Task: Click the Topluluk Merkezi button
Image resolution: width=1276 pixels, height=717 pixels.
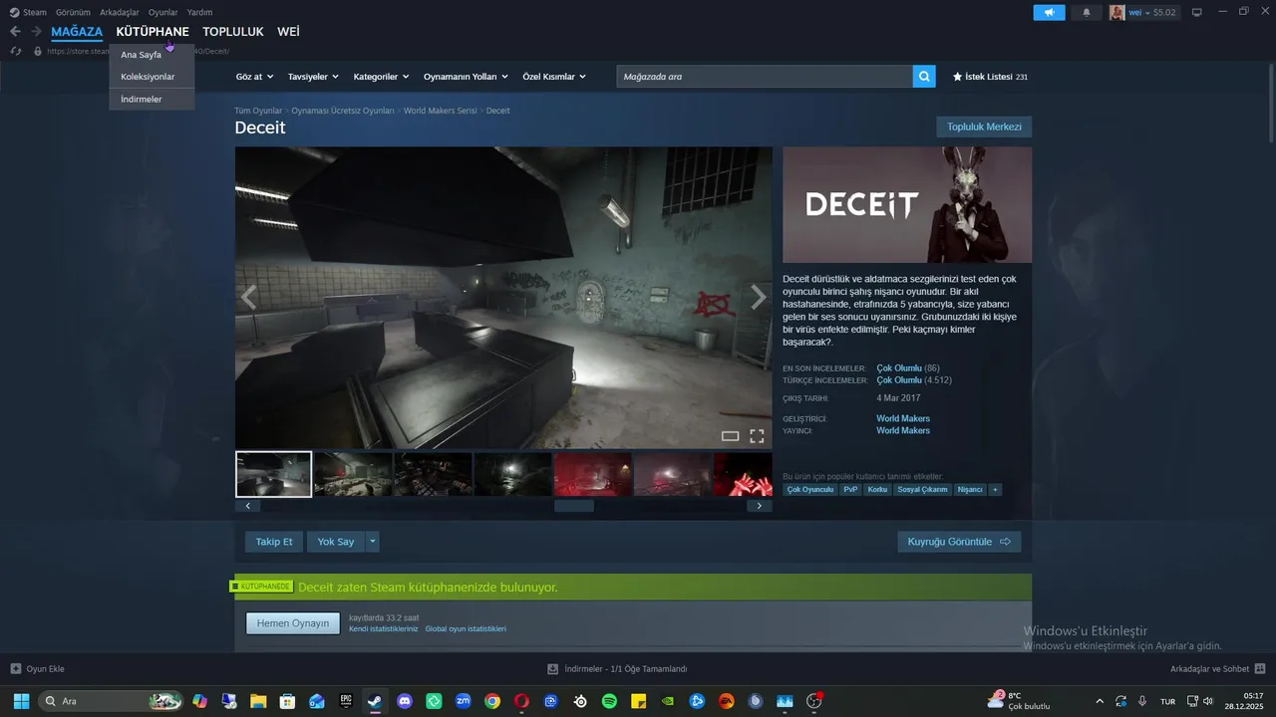Action: (984, 126)
